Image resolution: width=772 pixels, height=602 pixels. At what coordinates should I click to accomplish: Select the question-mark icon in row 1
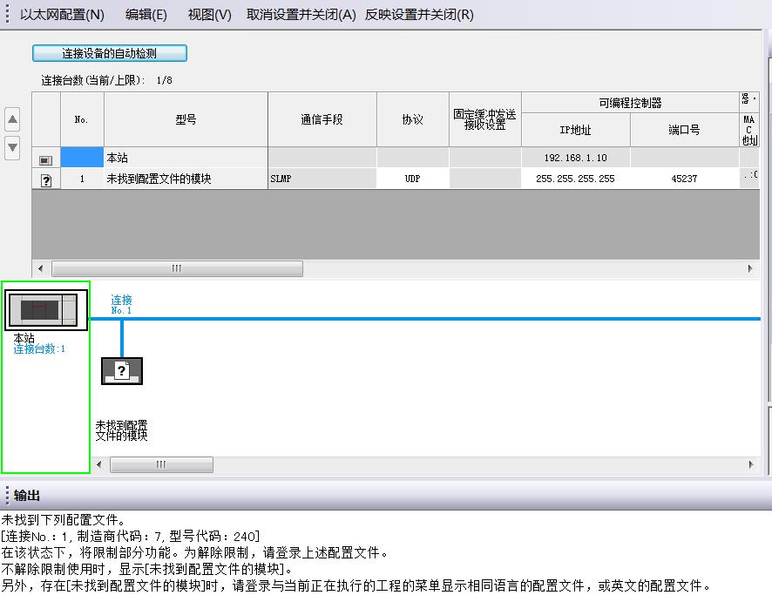[x=45, y=179]
